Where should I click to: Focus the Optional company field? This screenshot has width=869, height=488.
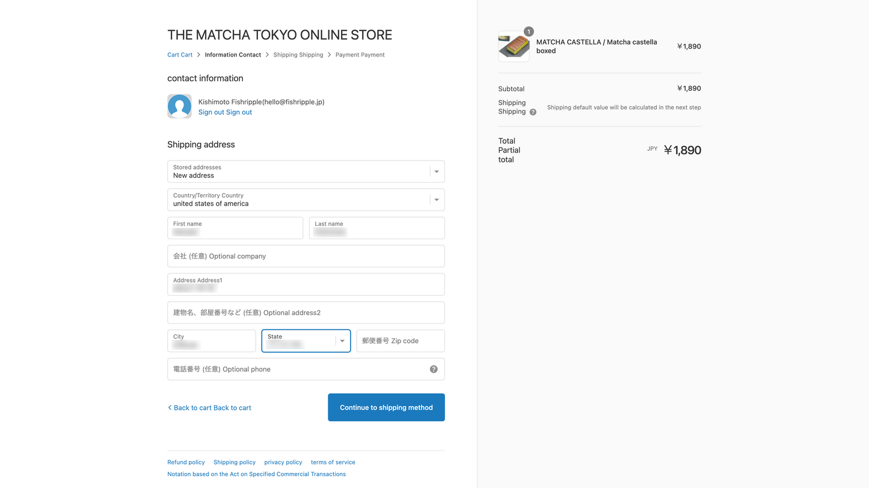pyautogui.click(x=306, y=256)
